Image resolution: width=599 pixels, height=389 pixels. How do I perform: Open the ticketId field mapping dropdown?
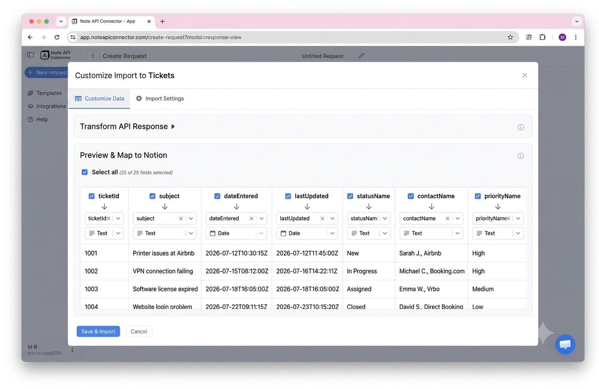(118, 218)
